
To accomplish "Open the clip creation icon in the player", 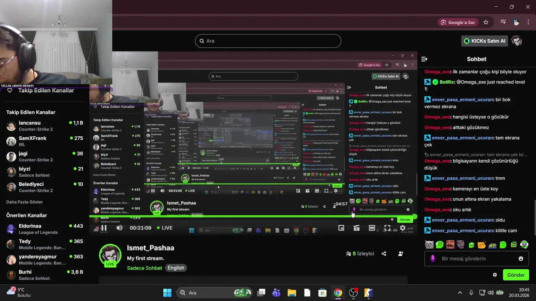I will [x=357, y=228].
